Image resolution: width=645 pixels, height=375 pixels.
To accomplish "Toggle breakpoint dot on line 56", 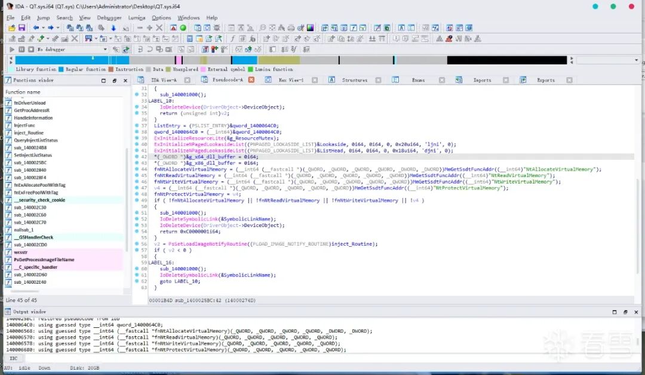I will pyautogui.click(x=137, y=244).
